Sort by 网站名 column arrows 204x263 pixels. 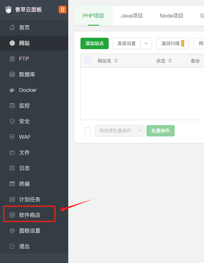point(116,61)
